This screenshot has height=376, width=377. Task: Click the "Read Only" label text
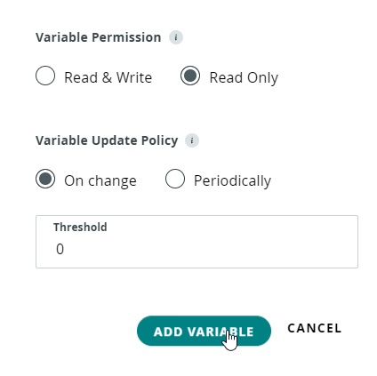point(244,78)
